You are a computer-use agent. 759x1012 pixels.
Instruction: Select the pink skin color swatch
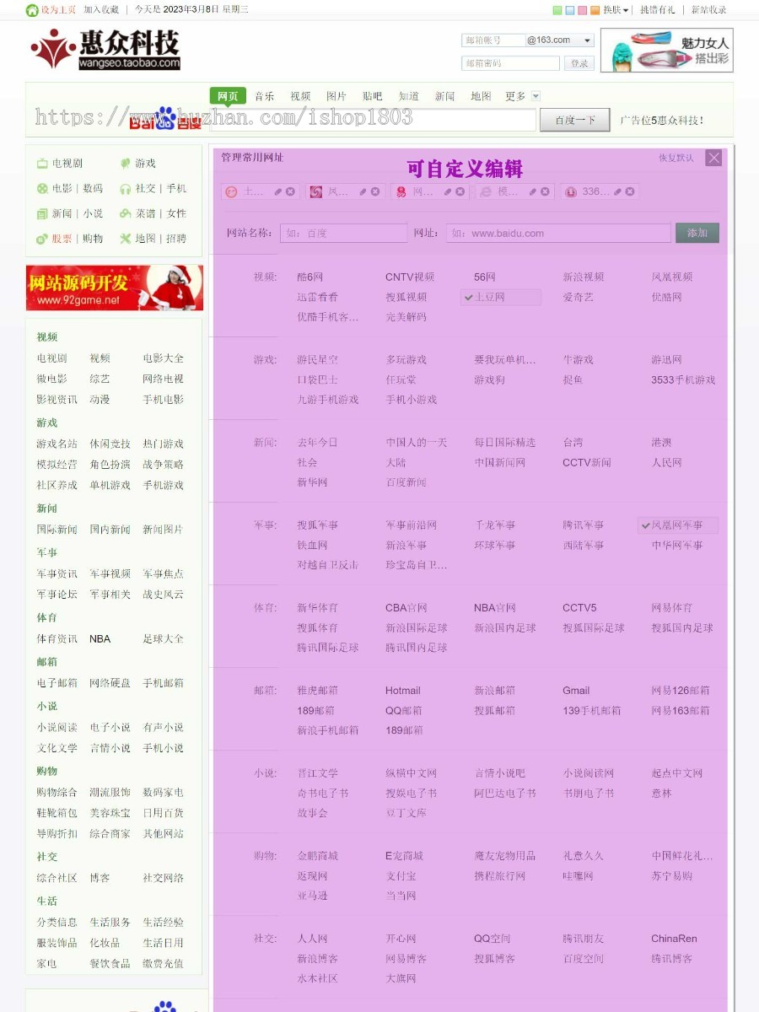583,10
